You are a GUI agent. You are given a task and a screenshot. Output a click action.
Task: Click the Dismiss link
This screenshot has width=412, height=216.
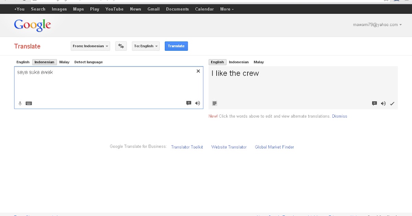click(x=340, y=116)
